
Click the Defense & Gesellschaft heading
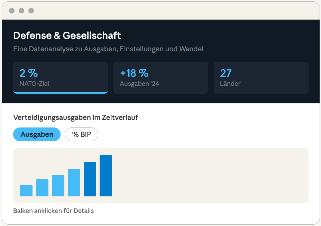(67, 35)
